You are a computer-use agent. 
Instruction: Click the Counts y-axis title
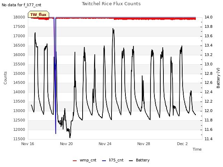click(x=5, y=78)
